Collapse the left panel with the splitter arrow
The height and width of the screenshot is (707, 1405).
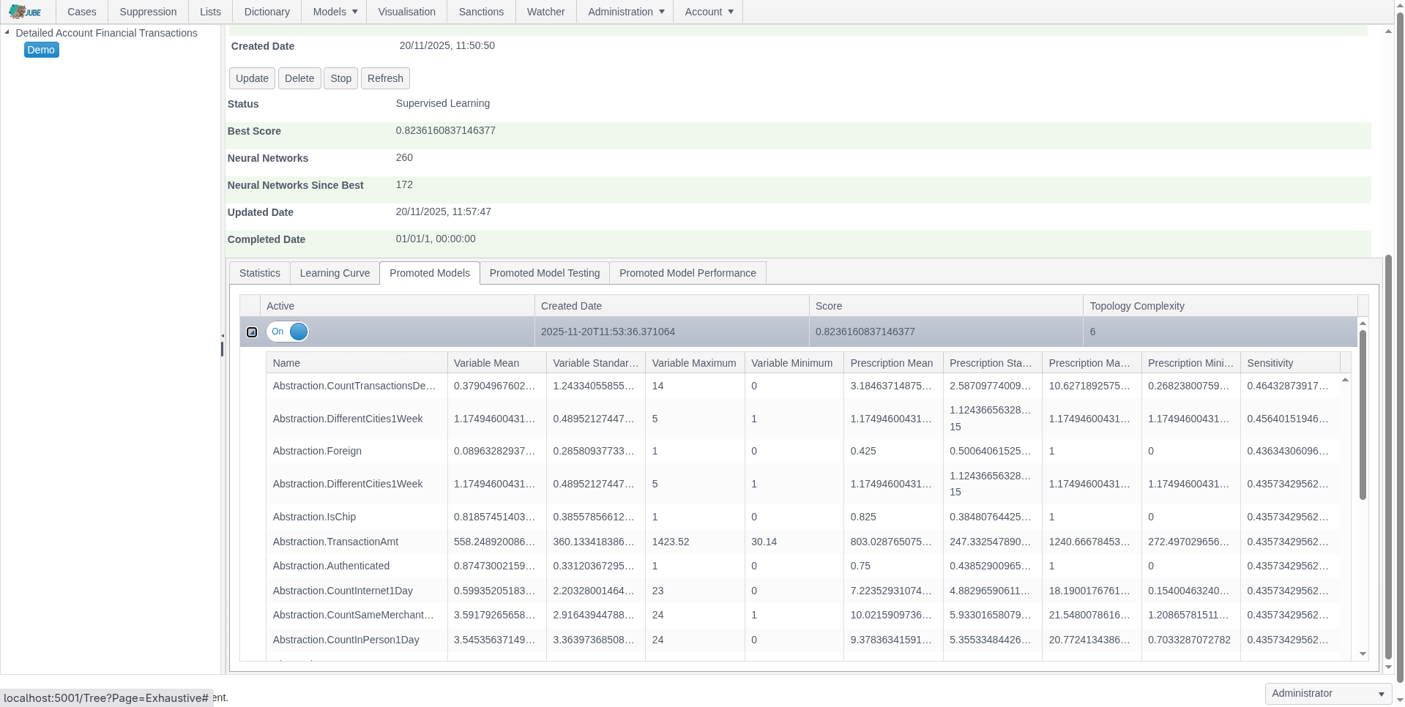[222, 336]
